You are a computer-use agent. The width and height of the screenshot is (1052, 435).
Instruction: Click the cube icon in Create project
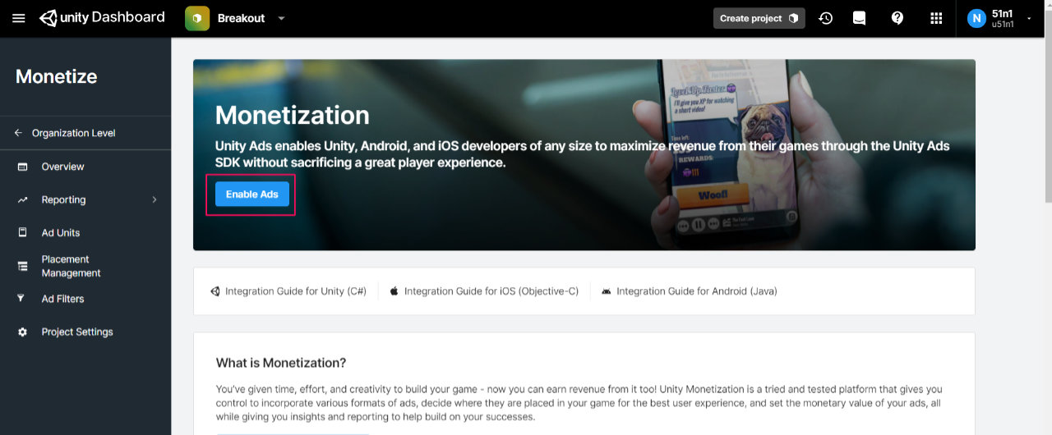[793, 18]
